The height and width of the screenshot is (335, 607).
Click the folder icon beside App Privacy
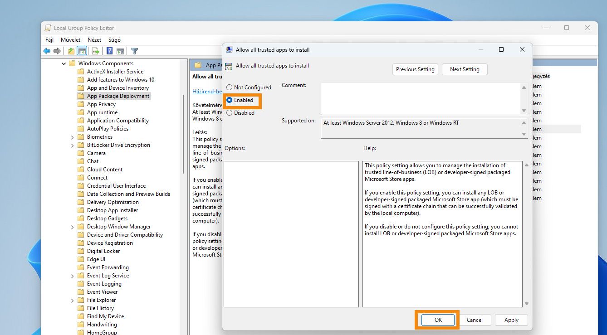point(81,104)
